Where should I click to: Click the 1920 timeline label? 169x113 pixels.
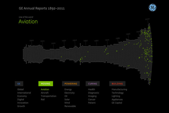click(x=53, y=43)
